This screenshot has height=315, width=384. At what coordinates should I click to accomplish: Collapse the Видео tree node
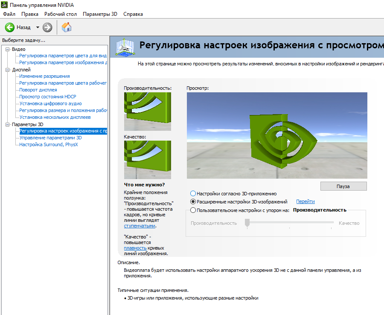[x=8, y=49]
